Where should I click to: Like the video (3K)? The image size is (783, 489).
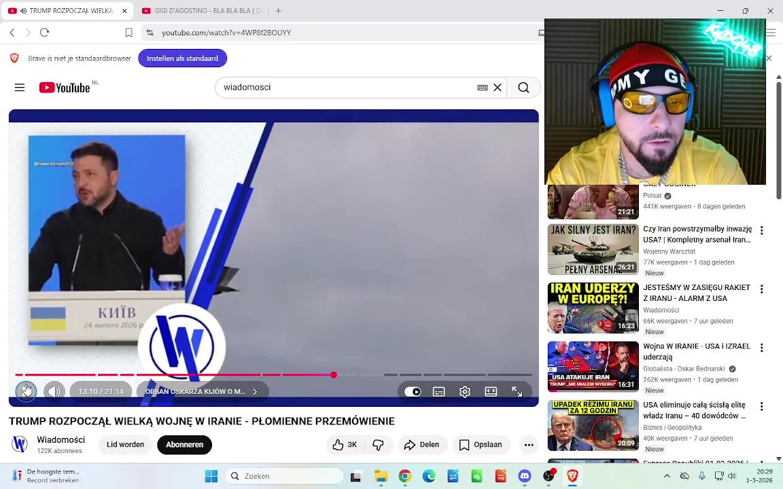tap(345, 445)
